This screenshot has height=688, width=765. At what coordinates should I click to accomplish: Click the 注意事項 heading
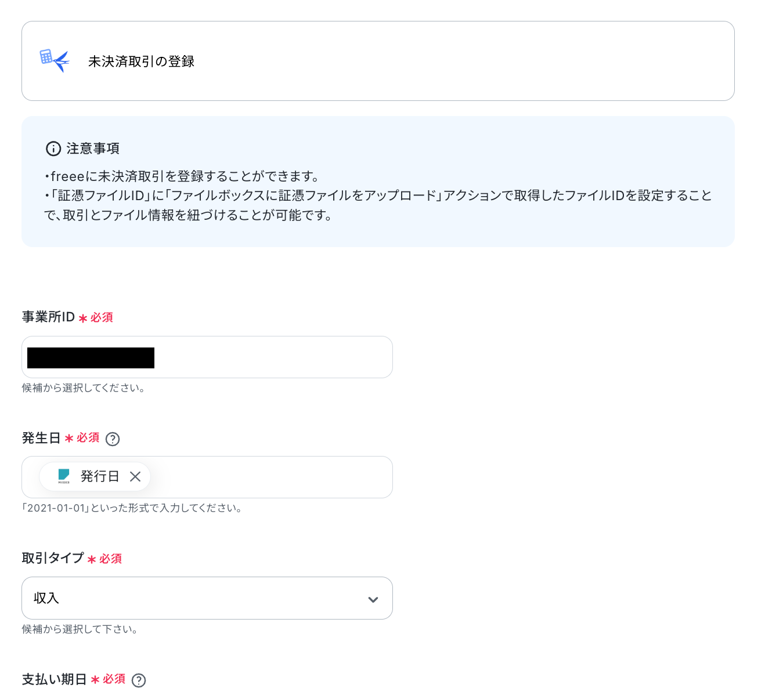(x=93, y=149)
